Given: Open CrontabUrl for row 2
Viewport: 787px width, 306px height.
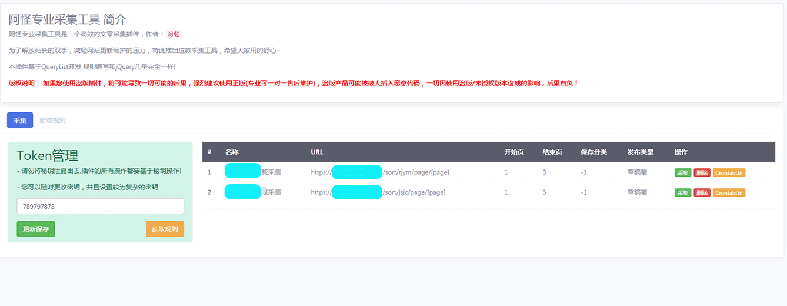Looking at the screenshot, I should click(729, 193).
